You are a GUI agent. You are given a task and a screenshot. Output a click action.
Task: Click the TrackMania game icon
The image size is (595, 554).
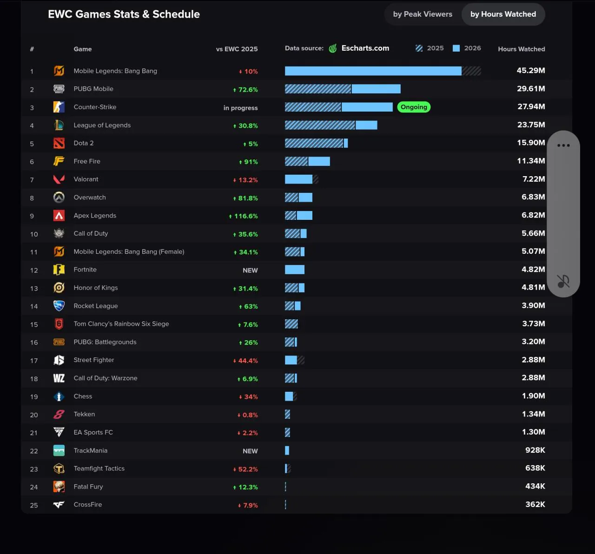click(x=59, y=450)
